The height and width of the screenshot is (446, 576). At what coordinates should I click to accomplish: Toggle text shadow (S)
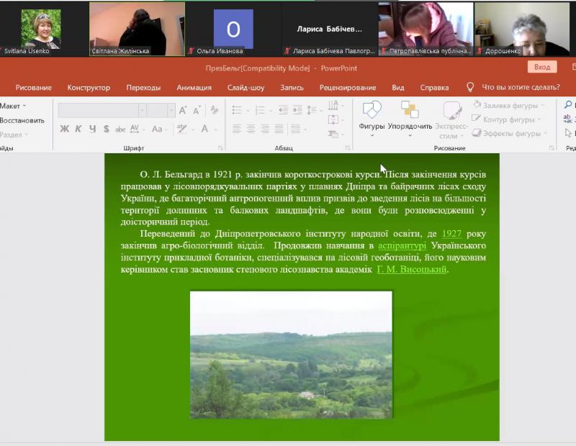tap(106, 129)
